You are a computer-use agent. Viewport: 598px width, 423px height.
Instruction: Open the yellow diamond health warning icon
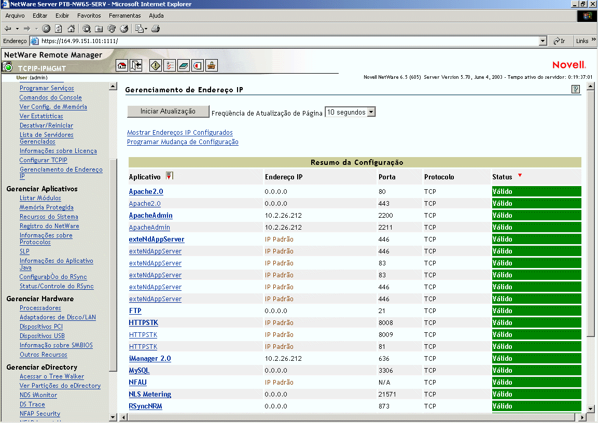pos(156,65)
